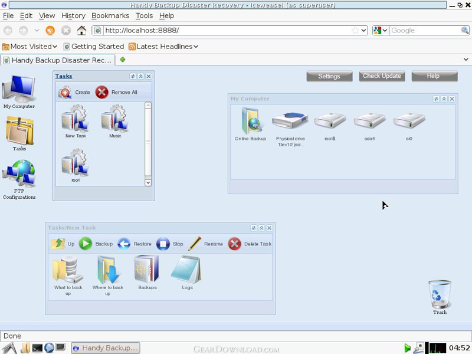
Task: Open the search engine selector dropdown
Action: coord(380,31)
